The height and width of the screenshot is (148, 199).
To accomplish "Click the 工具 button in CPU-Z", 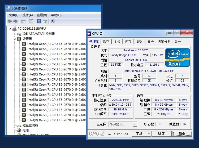I will click(139, 133).
